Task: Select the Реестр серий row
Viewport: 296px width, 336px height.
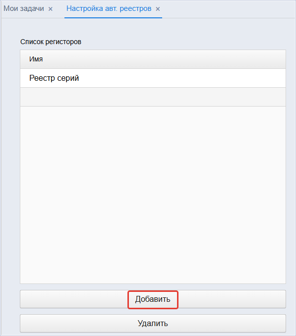Action: coord(153,78)
